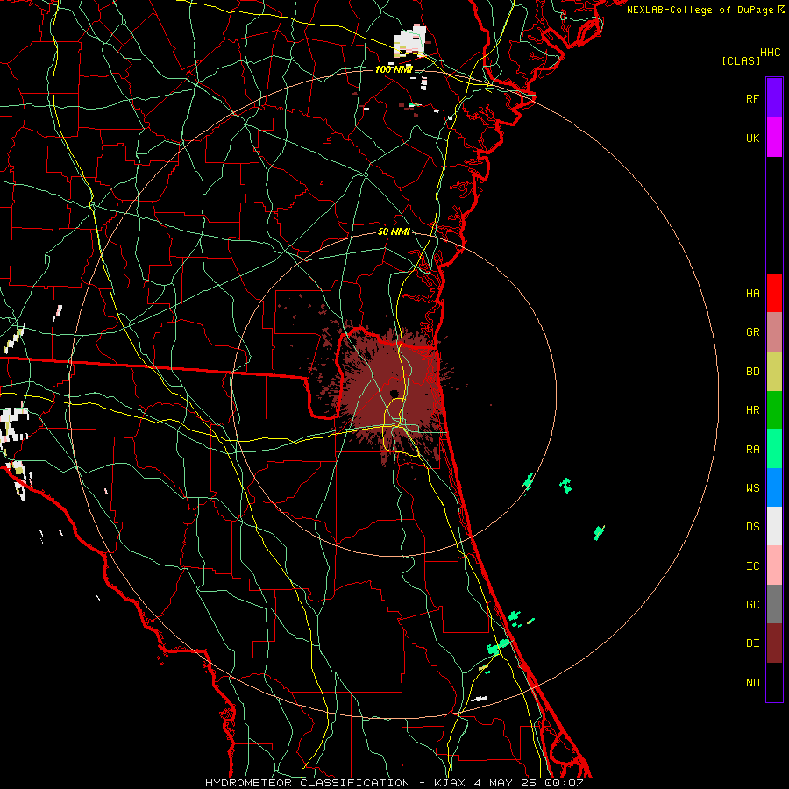Click the IC legend label
The image size is (789, 789).
[753, 566]
